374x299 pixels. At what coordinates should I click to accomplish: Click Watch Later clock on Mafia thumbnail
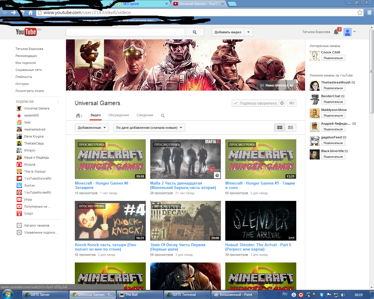pyautogui.click(x=217, y=175)
